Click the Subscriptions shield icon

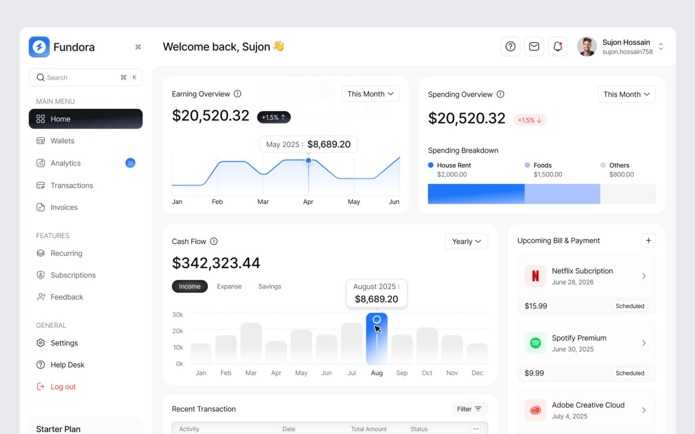(41, 275)
